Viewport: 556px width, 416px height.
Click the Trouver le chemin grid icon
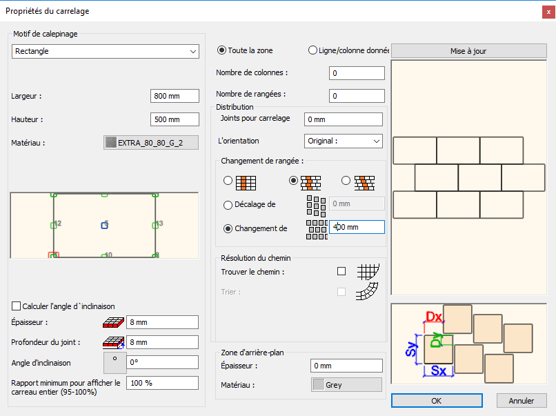[x=368, y=272]
